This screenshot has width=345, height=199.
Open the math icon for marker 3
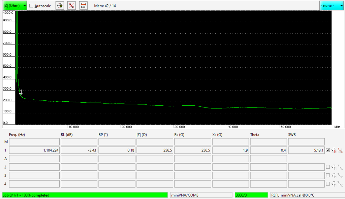pos(334,175)
